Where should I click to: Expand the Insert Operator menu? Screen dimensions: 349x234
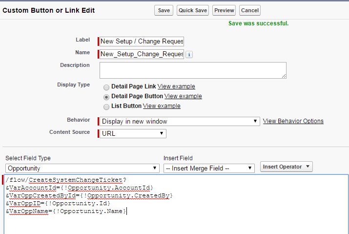[x=286, y=167]
